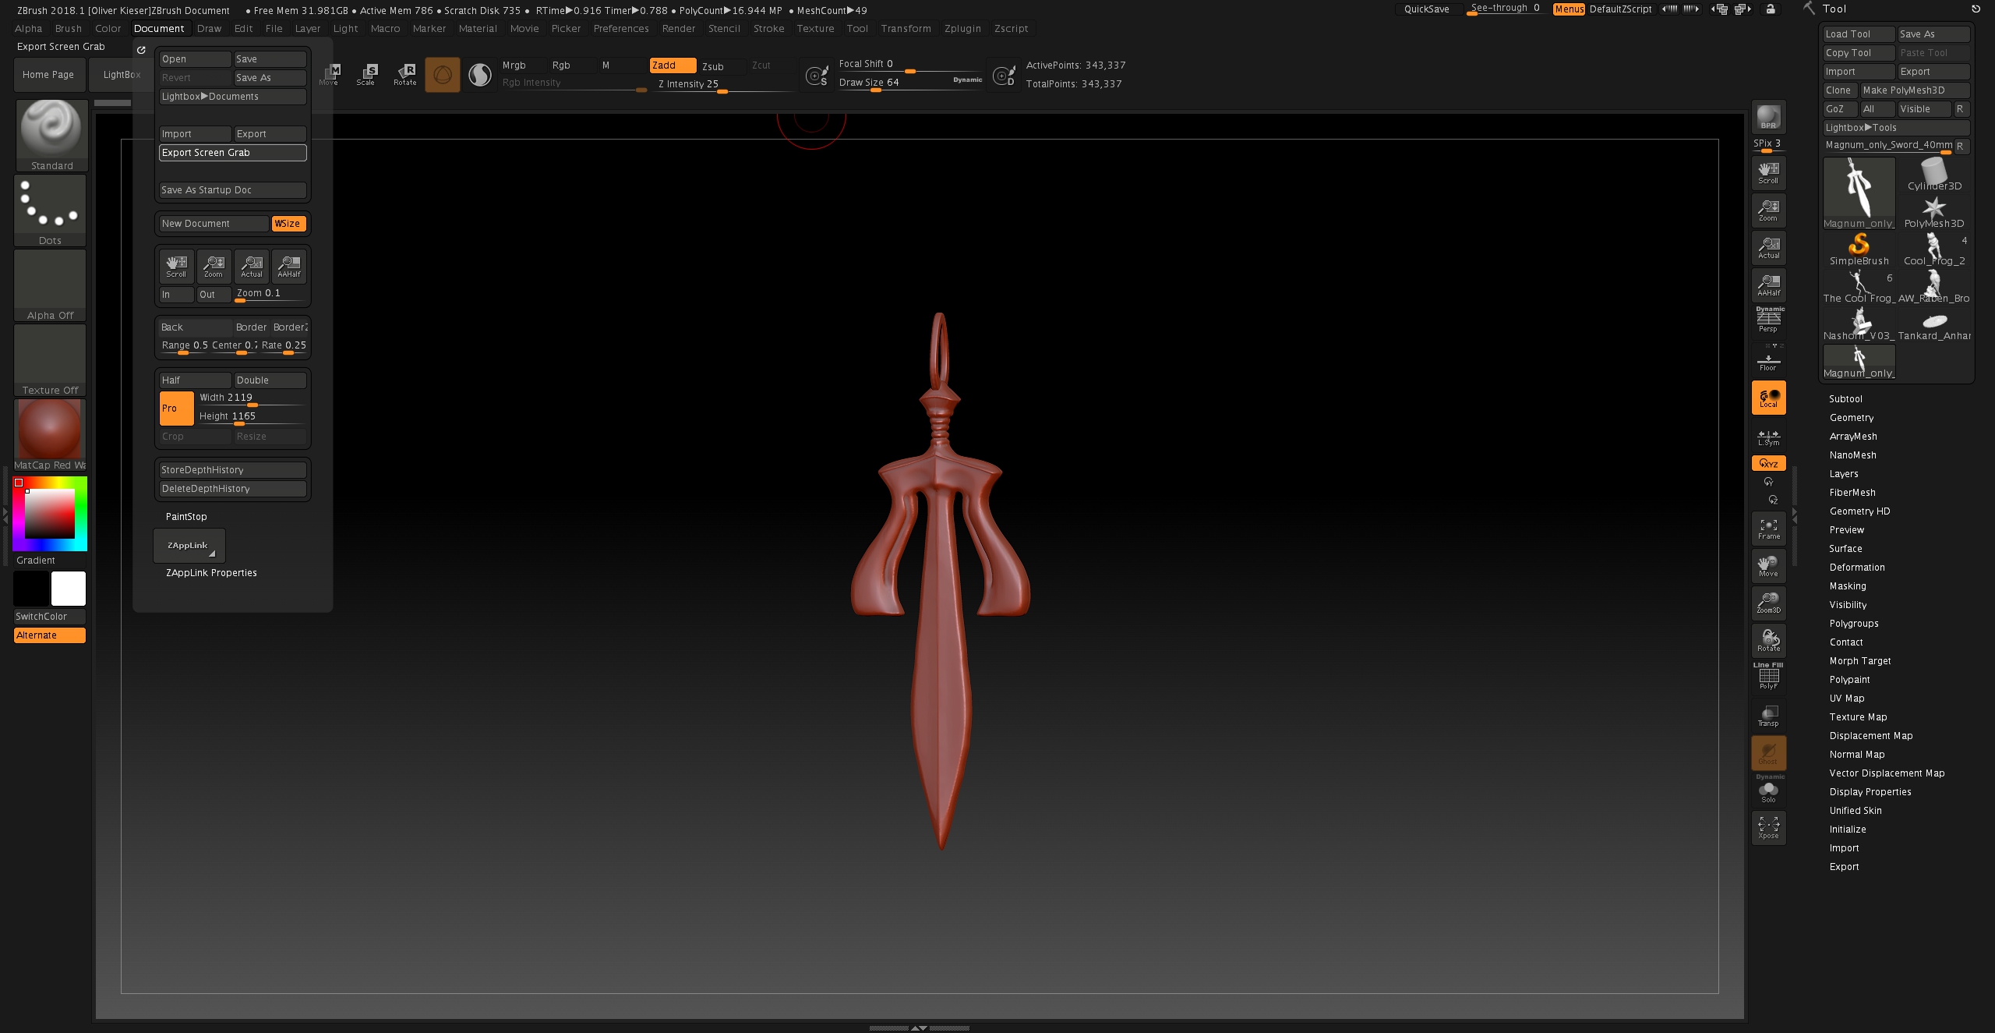Click the BPR render icon
The width and height of the screenshot is (1995, 1033).
pos(1768,117)
